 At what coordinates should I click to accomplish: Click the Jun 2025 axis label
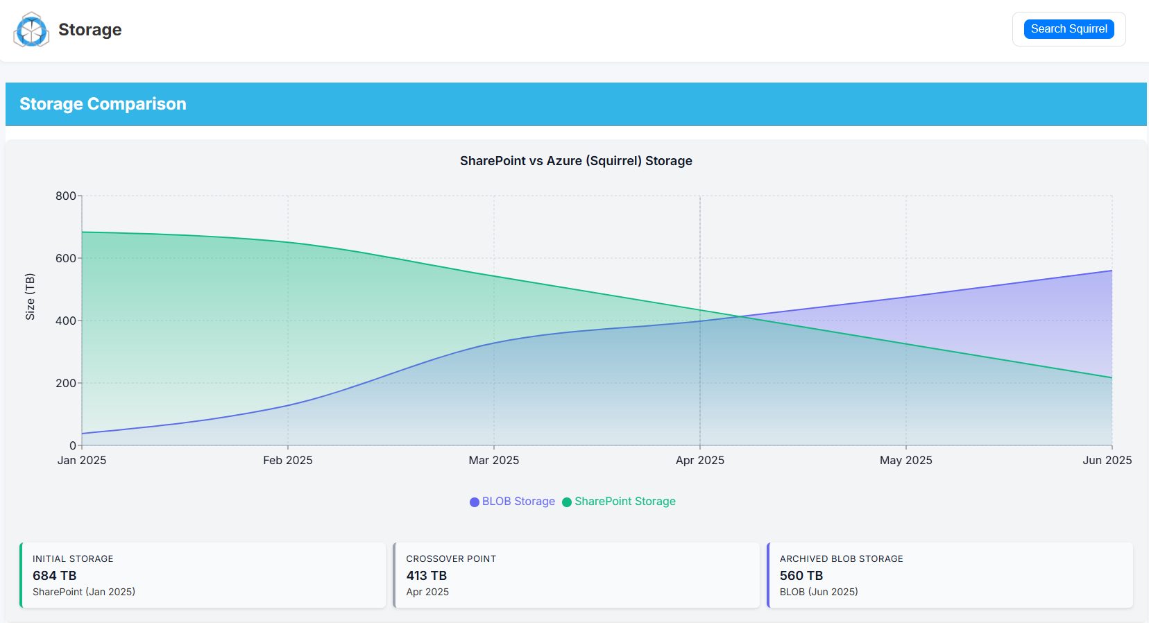(1107, 461)
